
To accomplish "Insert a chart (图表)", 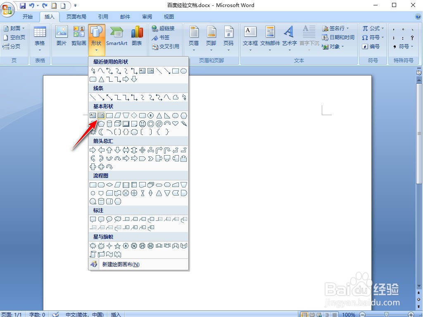I will [x=137, y=36].
